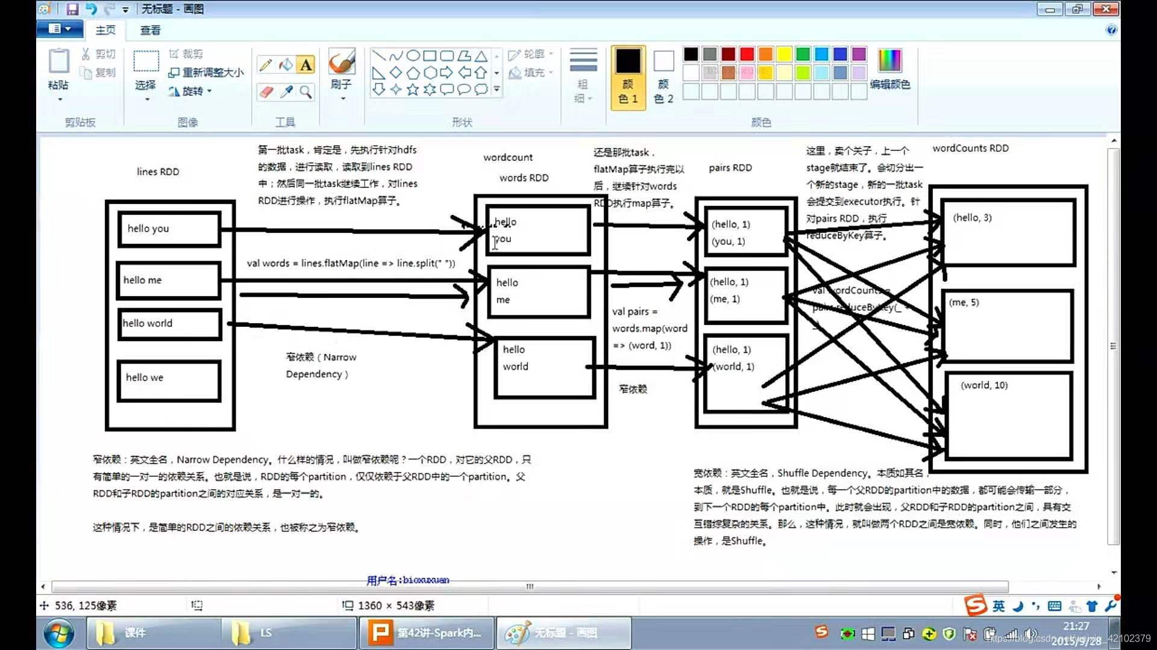Viewport: 1157px width, 650px height.
Task: Select the Color picker eyedropper tool
Action: [x=286, y=91]
